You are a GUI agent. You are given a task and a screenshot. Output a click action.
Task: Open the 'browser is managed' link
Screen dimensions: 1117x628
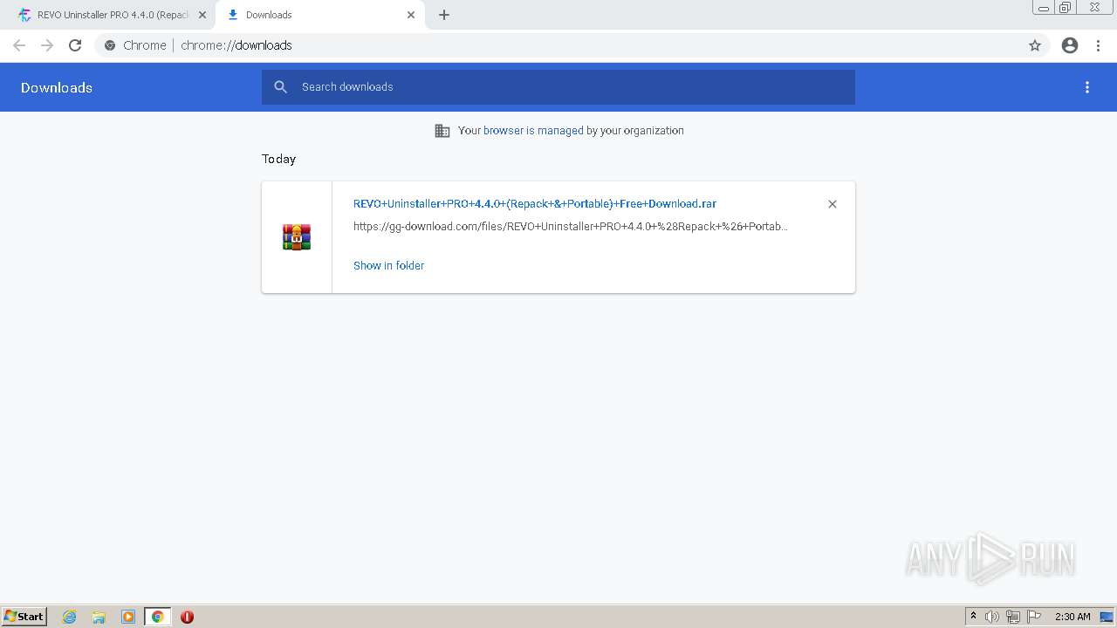pyautogui.click(x=533, y=131)
